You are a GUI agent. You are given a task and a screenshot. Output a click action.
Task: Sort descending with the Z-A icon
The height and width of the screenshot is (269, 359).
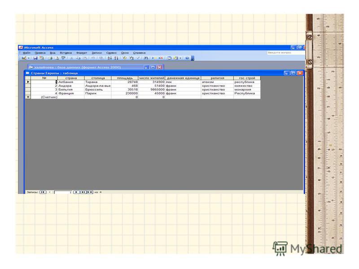click(x=116, y=58)
